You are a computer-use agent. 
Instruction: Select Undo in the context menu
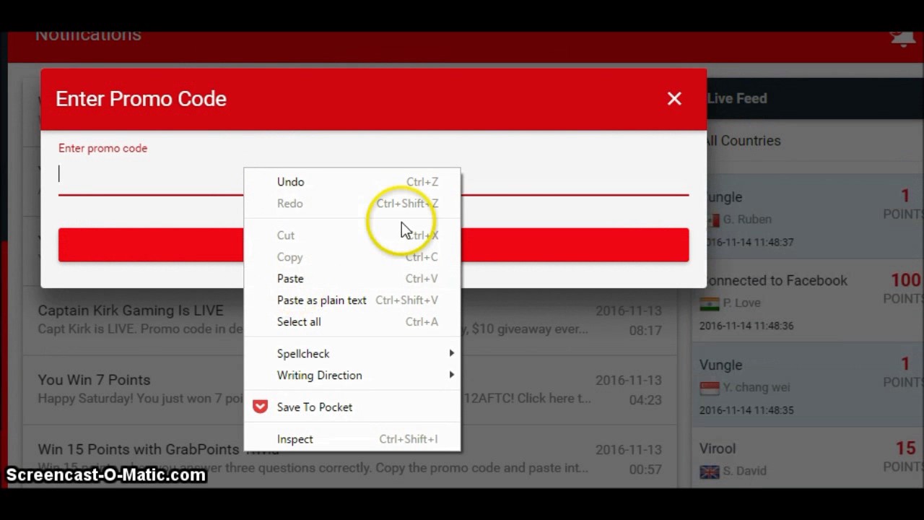click(x=290, y=182)
